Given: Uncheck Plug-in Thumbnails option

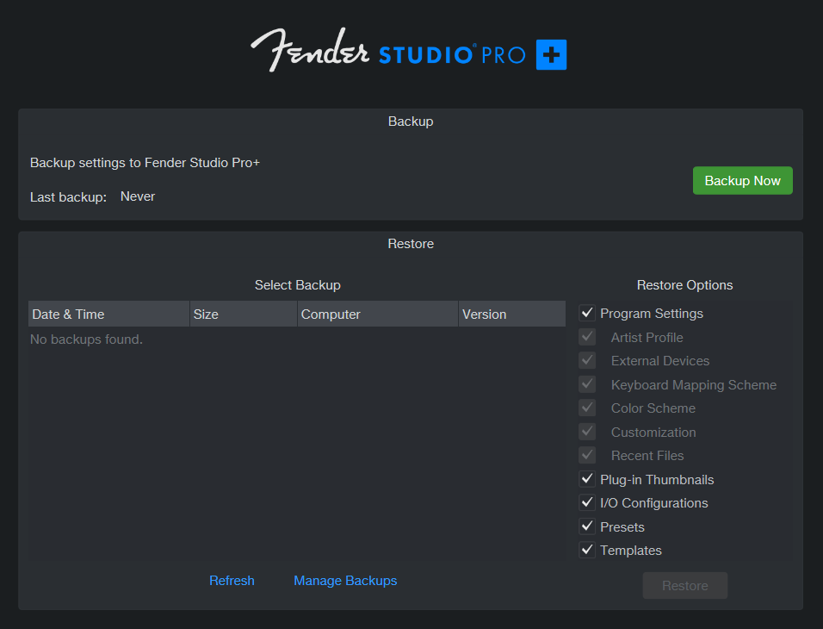Looking at the screenshot, I should [x=587, y=479].
